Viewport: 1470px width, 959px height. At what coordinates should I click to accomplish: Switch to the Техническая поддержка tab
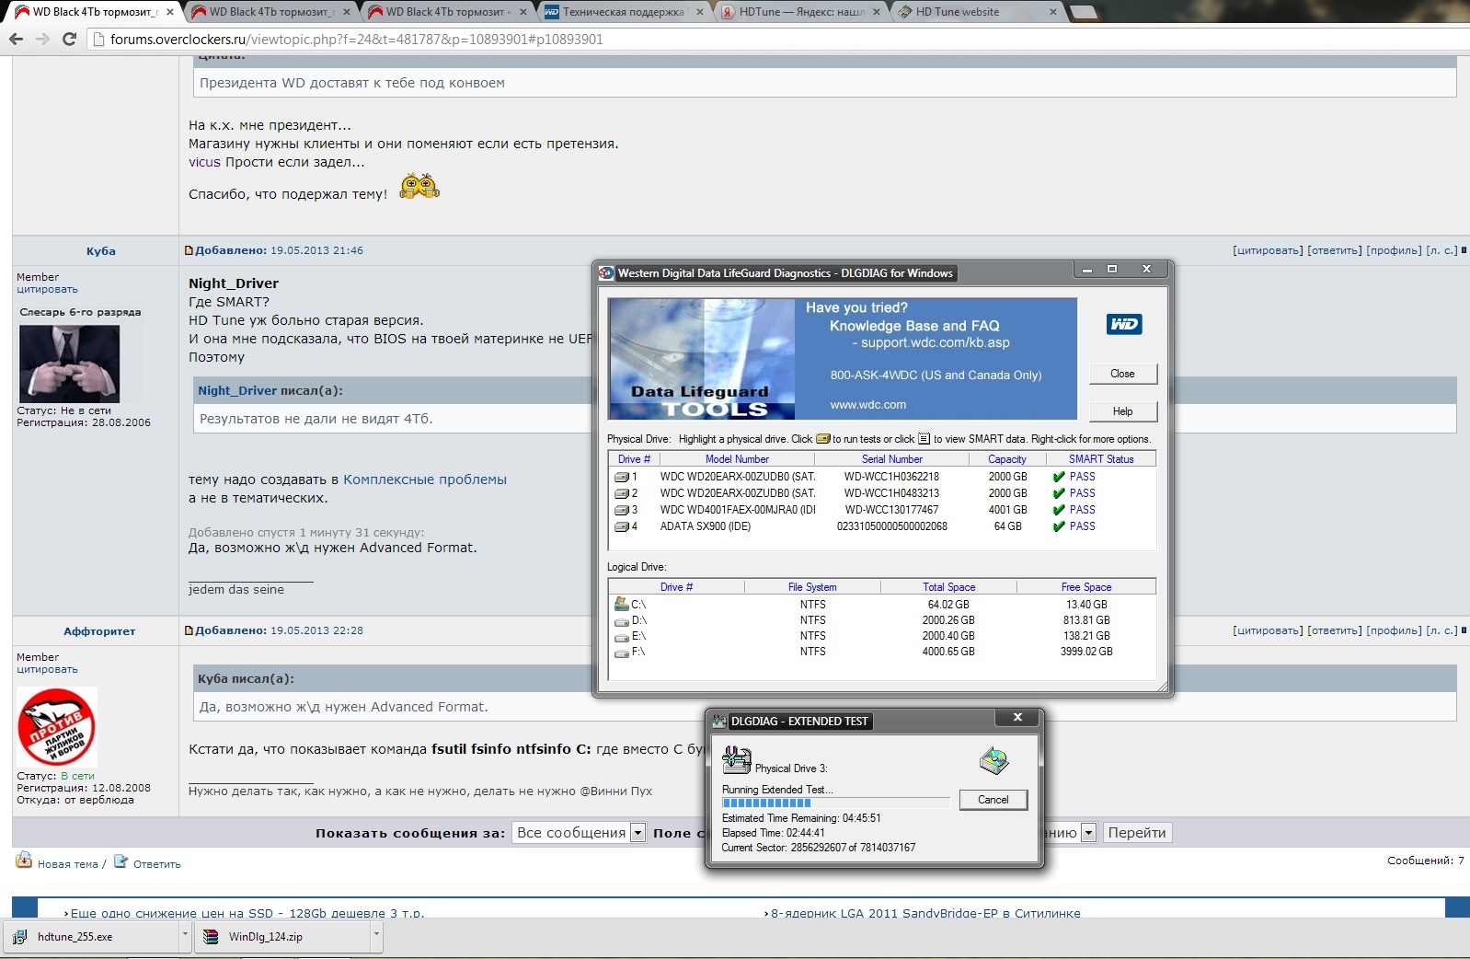point(623,12)
